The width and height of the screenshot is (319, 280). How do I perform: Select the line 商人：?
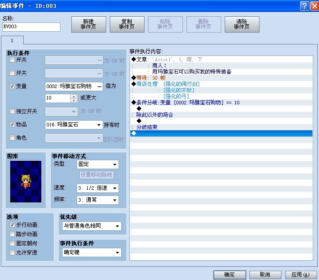point(221,66)
